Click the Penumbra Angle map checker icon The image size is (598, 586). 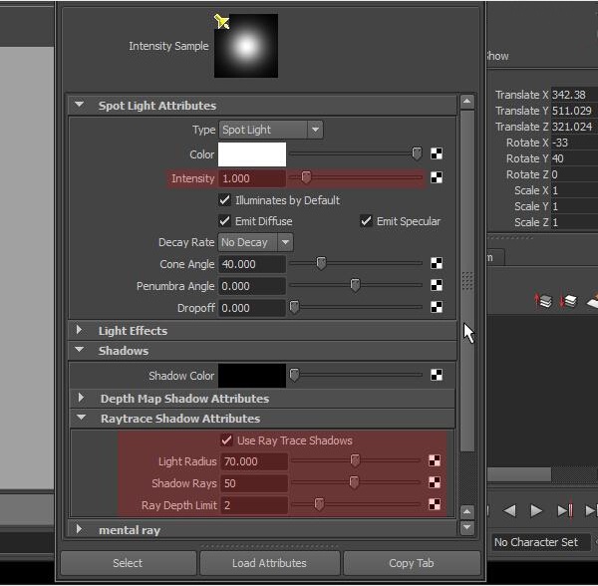(437, 285)
